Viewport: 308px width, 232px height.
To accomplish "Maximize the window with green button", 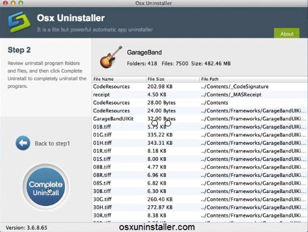I will 20,3.
